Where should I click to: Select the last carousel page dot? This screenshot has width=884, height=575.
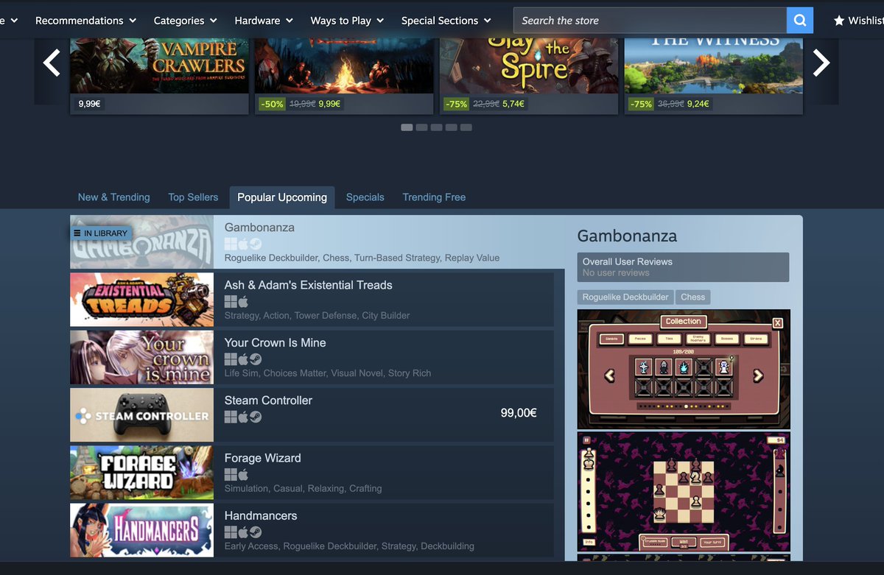click(x=466, y=127)
